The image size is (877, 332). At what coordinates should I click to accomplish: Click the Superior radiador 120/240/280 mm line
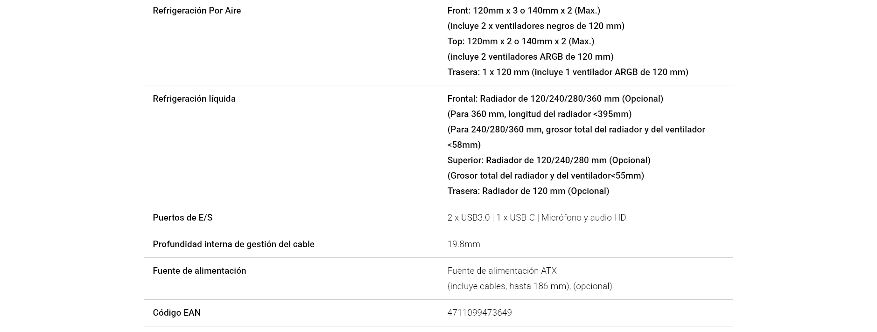548,160
